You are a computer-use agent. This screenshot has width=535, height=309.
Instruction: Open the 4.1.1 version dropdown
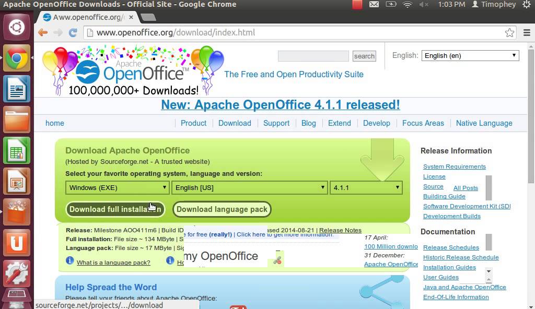coord(366,187)
